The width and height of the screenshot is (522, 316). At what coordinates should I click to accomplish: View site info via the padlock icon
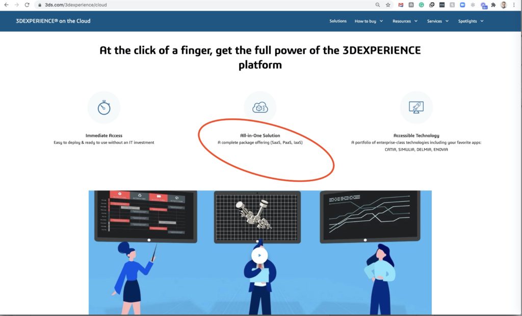pos(40,5)
